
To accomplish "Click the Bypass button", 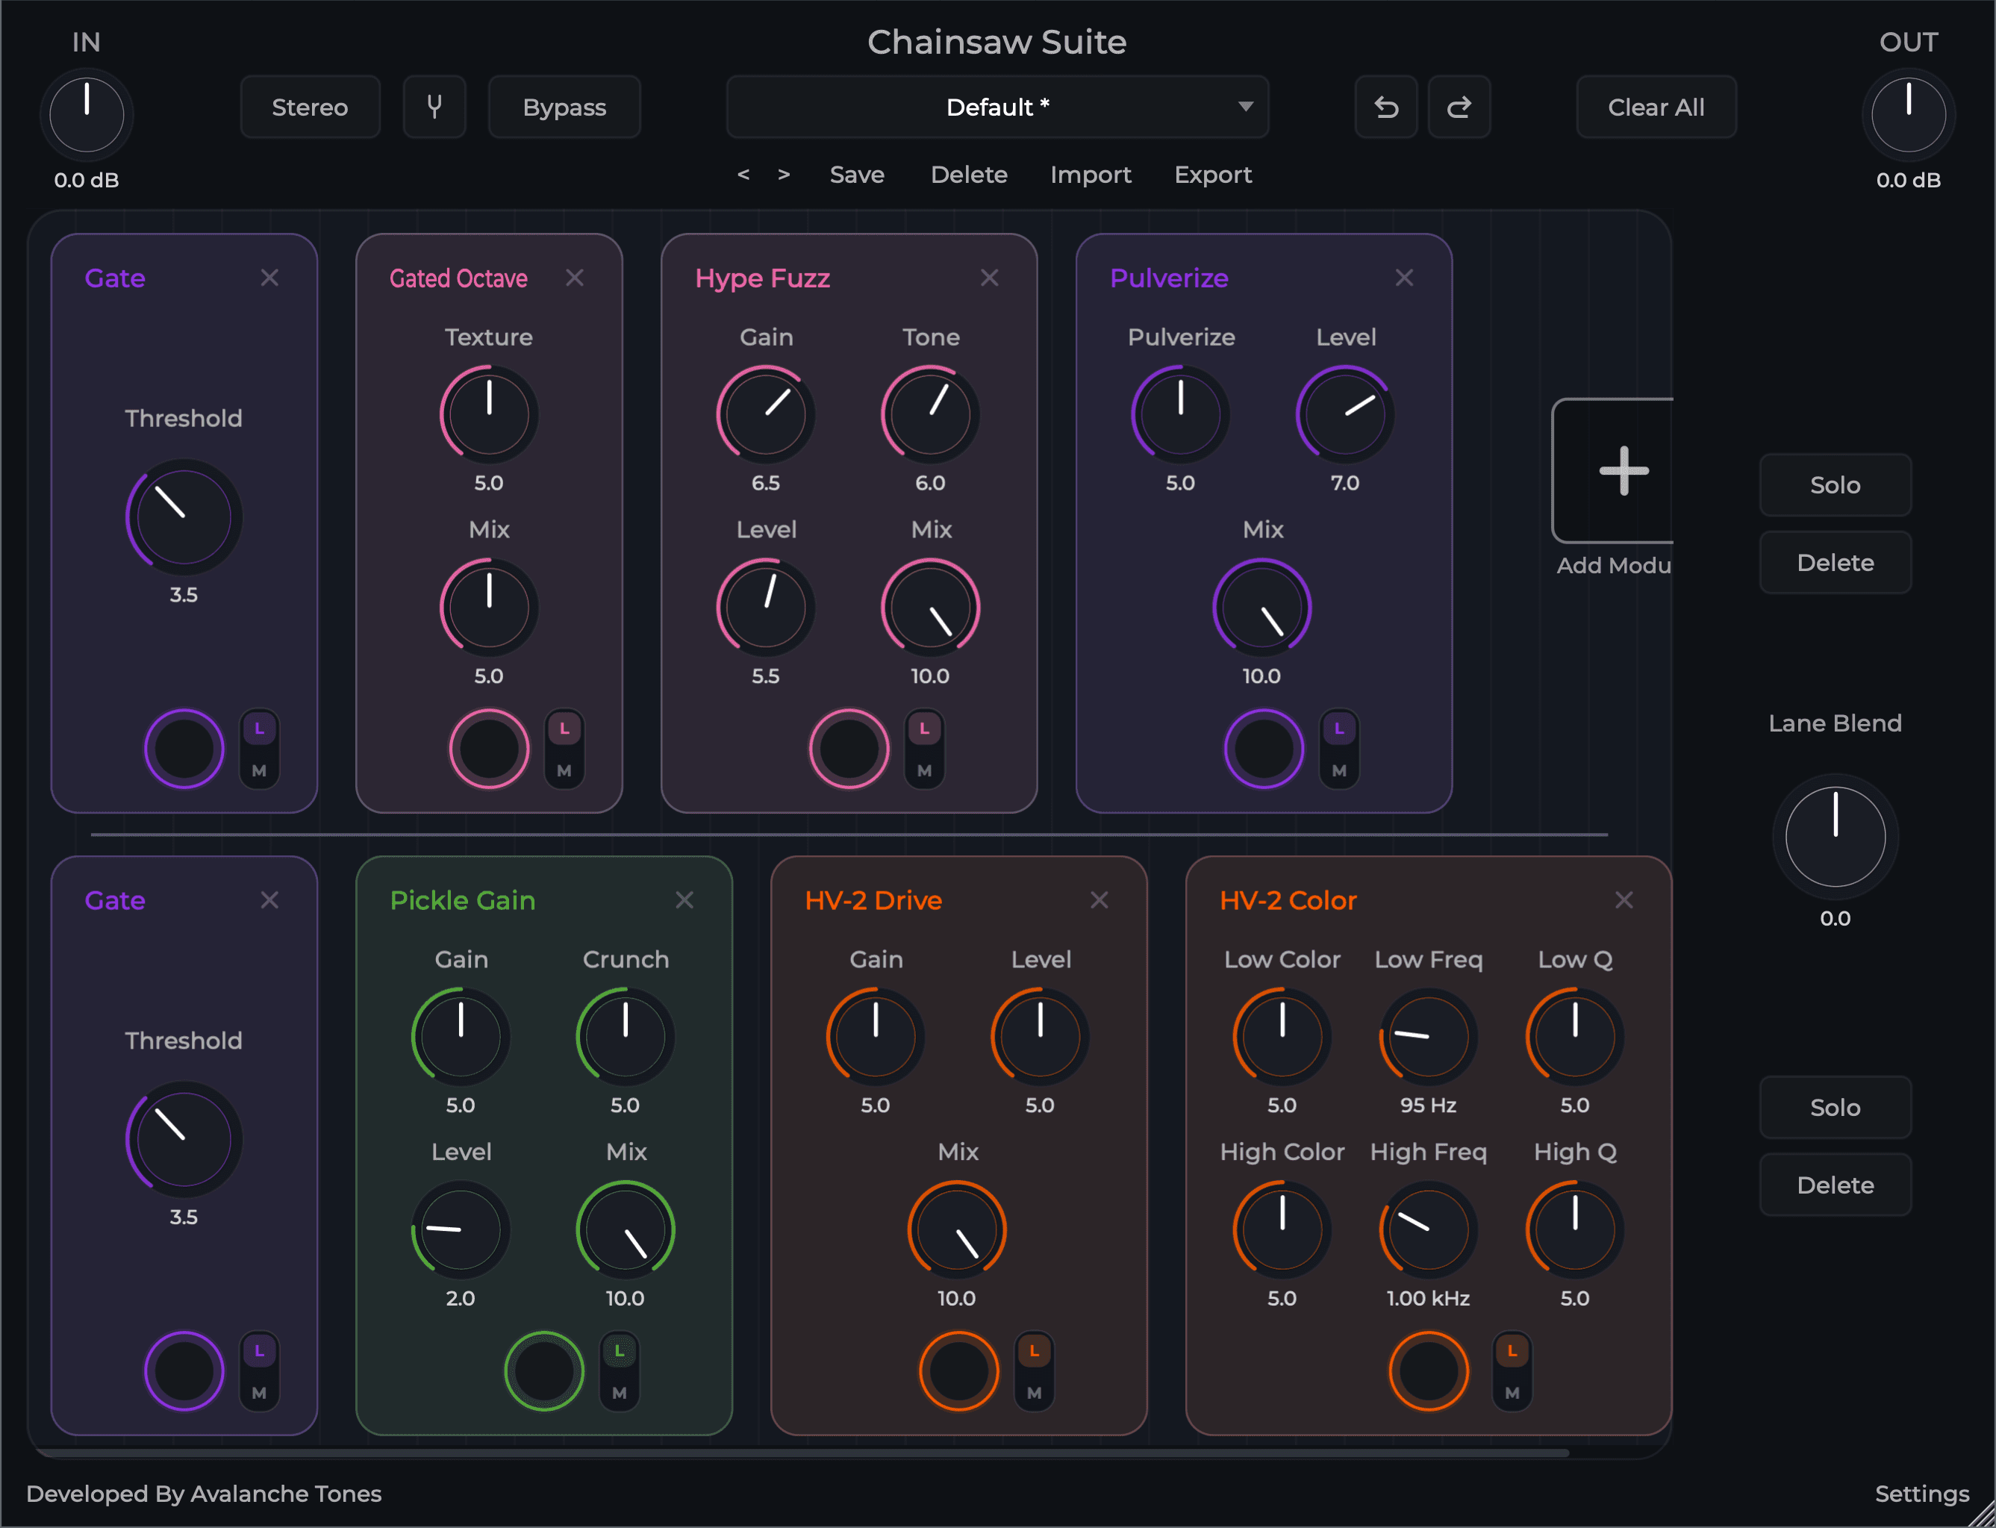I will coord(565,107).
